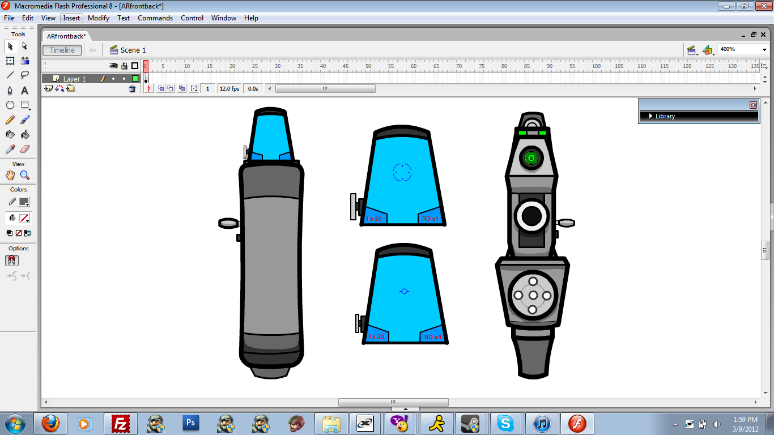Choose the Paint Bucket tool
774x435 pixels.
(25, 135)
